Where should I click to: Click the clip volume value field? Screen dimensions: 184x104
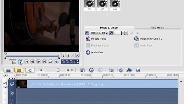tap(118, 33)
